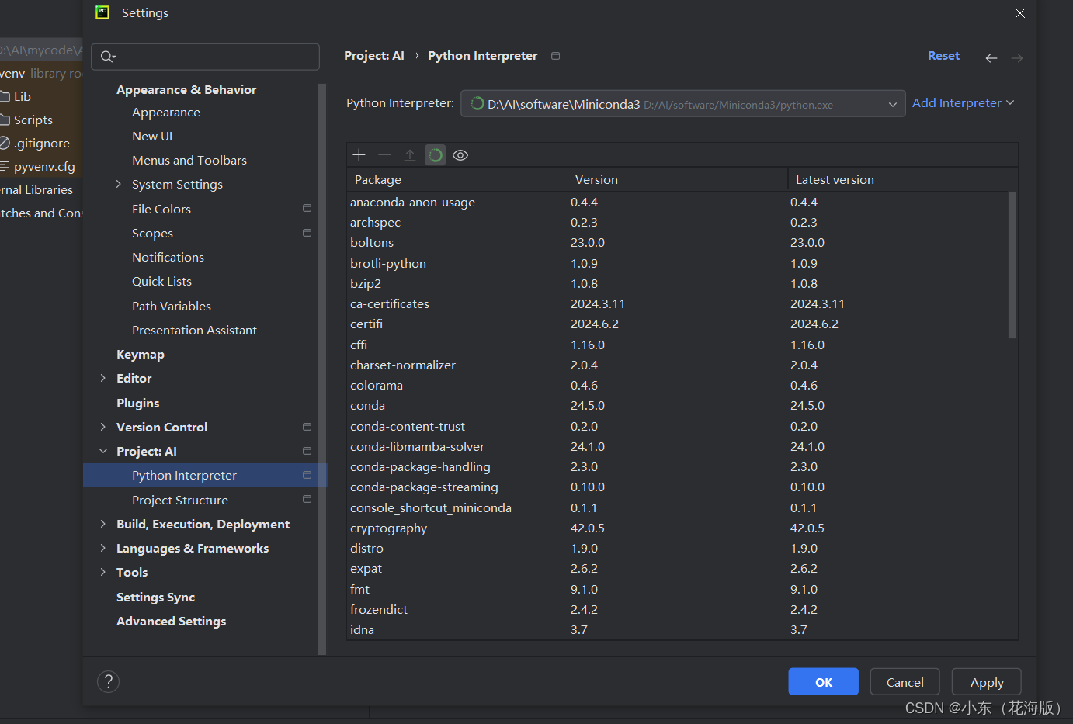Open Presentation Assistant settings
This screenshot has width=1073, height=724.
(x=194, y=331)
